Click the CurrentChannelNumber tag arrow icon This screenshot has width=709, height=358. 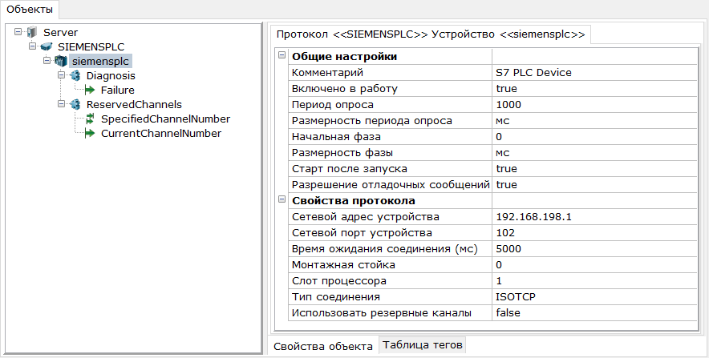click(x=90, y=133)
